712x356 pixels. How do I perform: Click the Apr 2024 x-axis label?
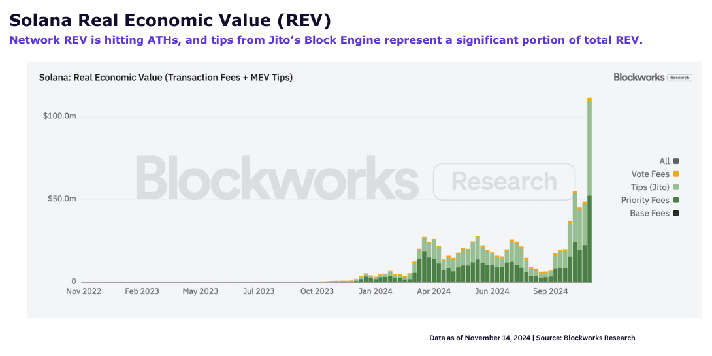click(x=434, y=291)
